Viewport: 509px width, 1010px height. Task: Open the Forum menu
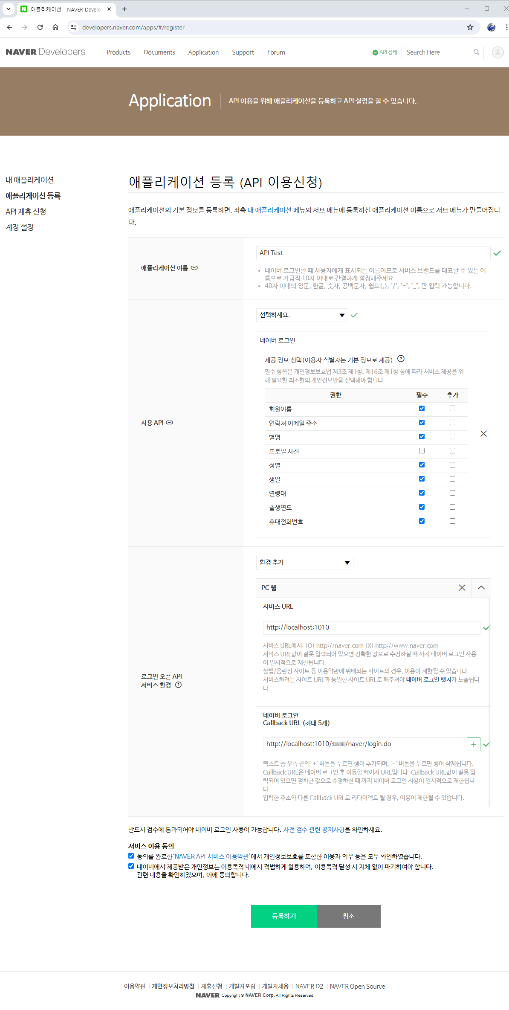pos(276,52)
